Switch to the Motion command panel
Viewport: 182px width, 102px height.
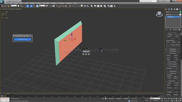tap(174, 9)
